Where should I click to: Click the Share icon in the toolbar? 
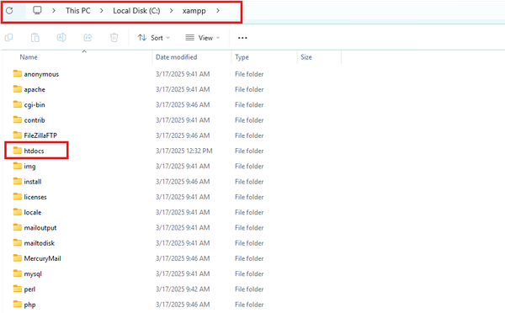[x=88, y=38]
